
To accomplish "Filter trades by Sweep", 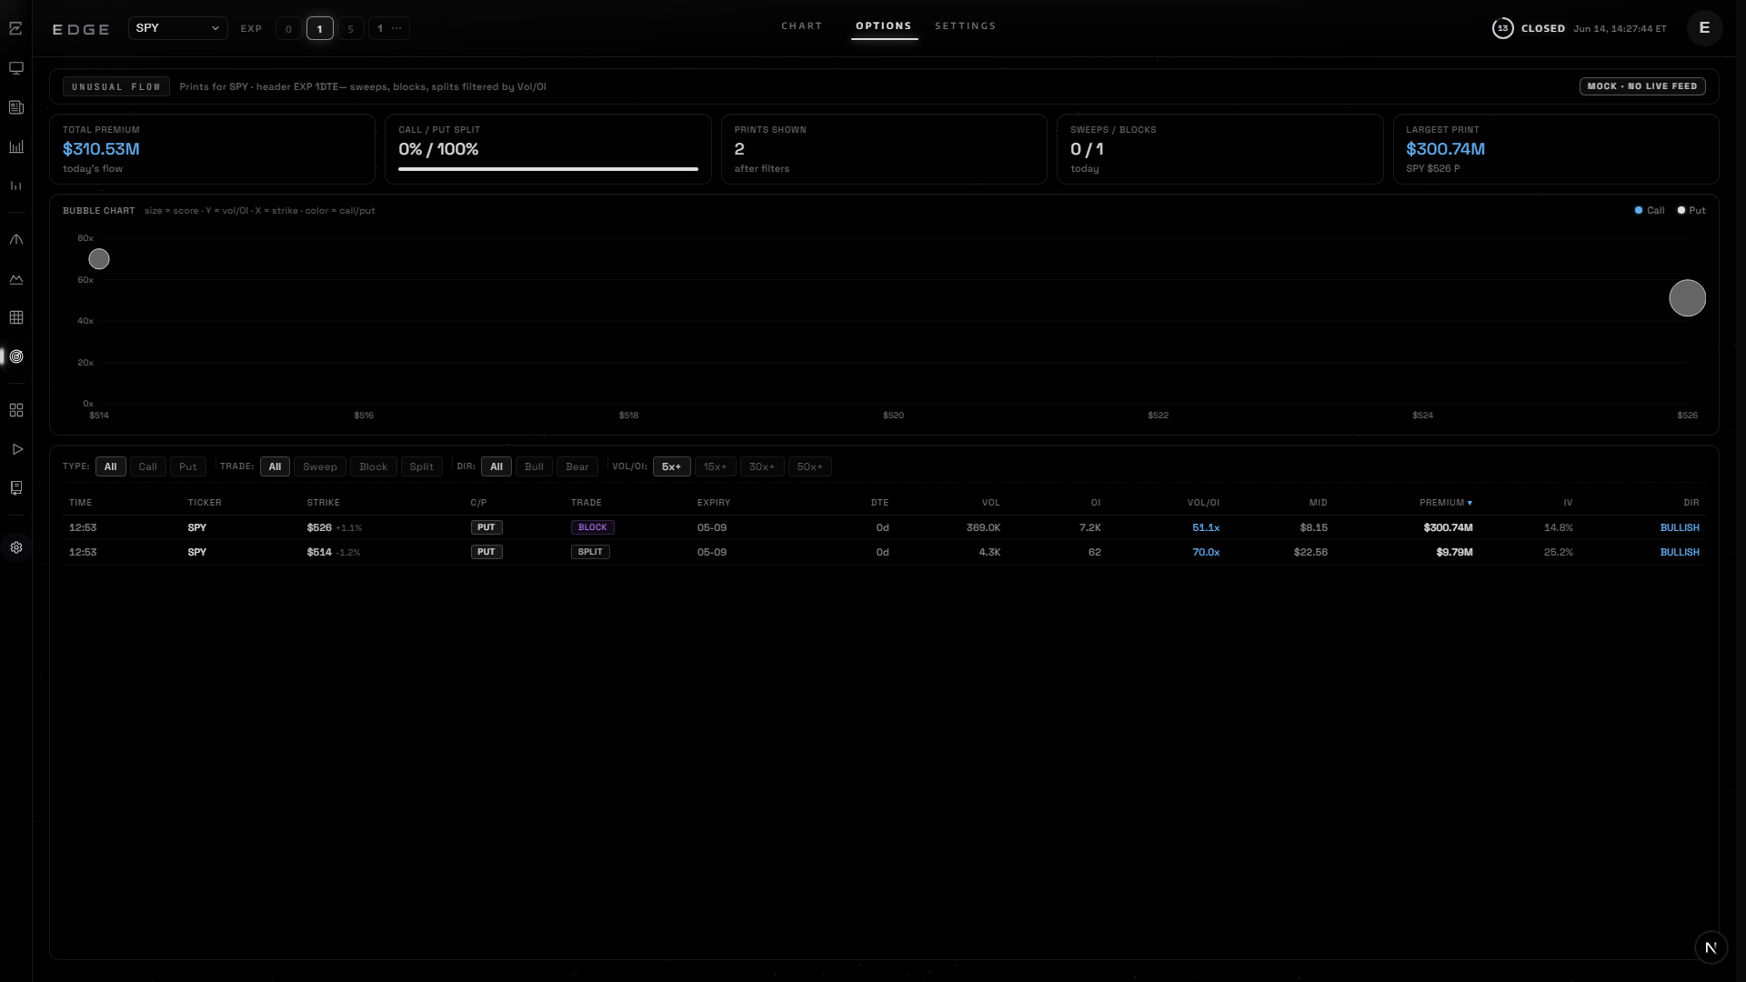I will (319, 466).
